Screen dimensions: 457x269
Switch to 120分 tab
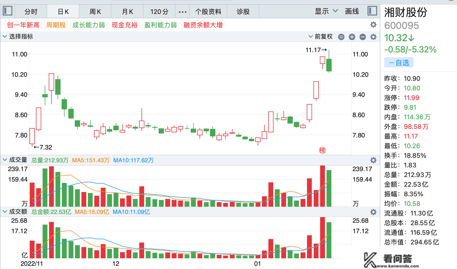[159, 11]
